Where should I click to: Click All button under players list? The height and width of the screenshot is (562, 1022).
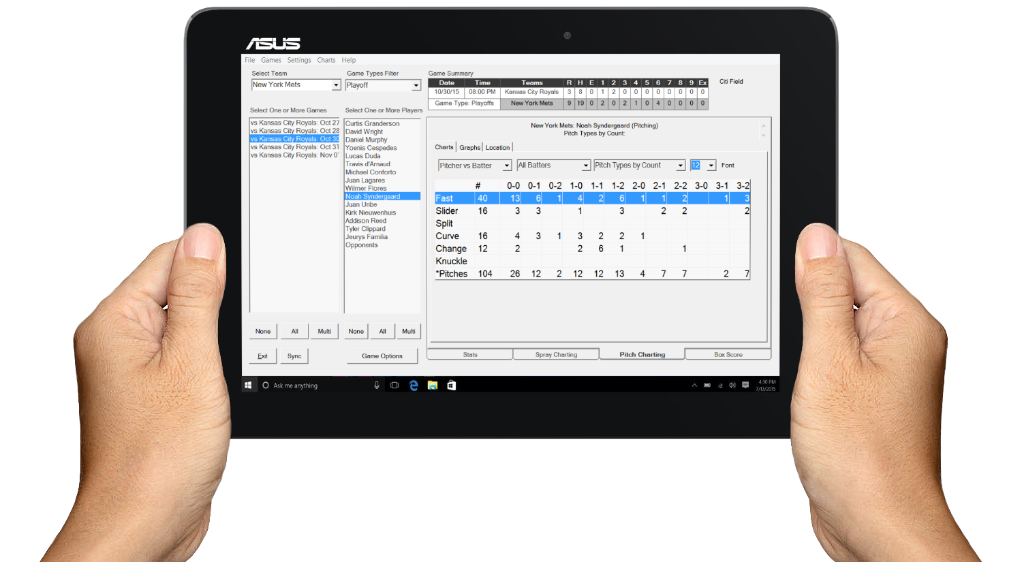[x=383, y=332]
